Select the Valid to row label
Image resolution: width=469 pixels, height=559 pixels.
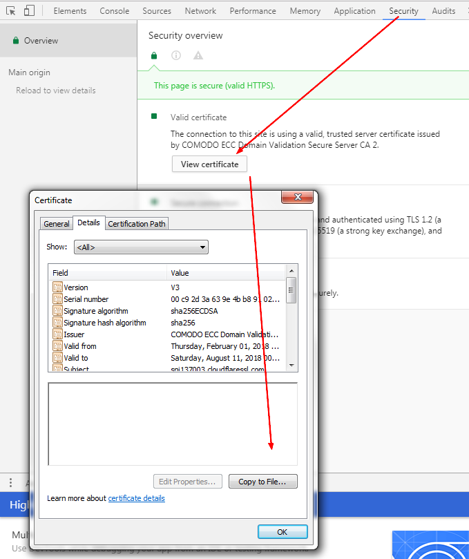[76, 358]
